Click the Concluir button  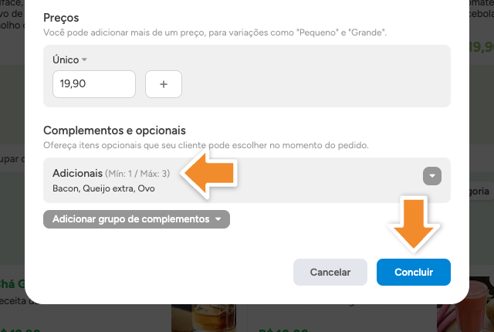point(414,272)
